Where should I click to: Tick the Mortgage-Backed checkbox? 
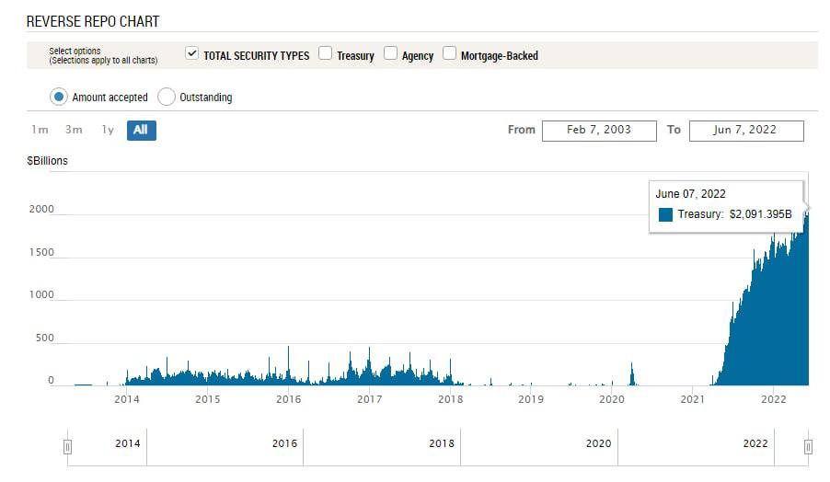coord(449,54)
